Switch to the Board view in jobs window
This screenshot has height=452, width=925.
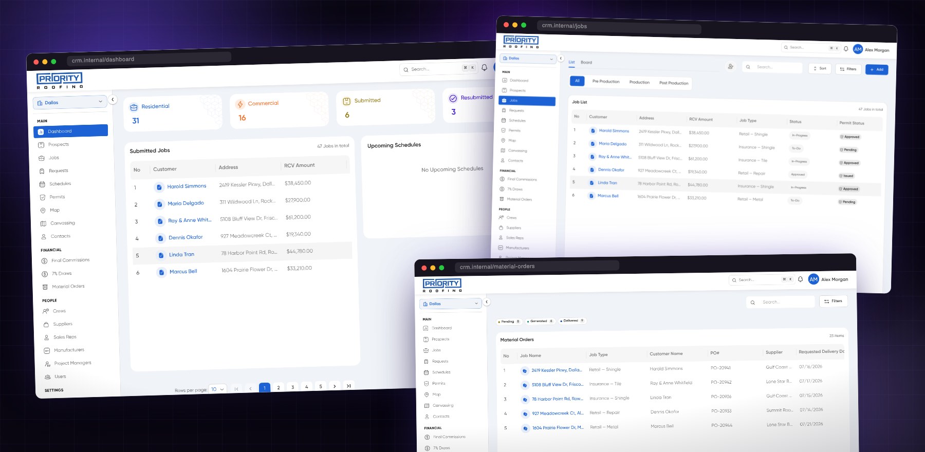(x=586, y=63)
